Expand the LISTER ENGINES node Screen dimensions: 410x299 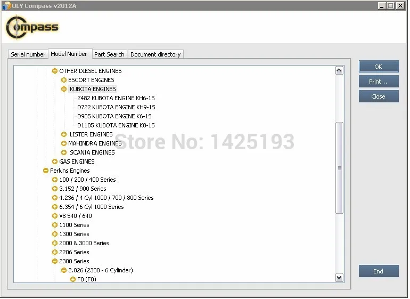click(x=63, y=134)
